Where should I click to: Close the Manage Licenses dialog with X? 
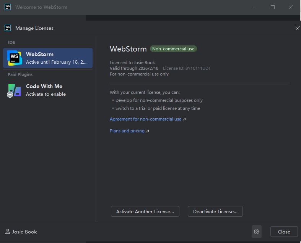[297, 28]
